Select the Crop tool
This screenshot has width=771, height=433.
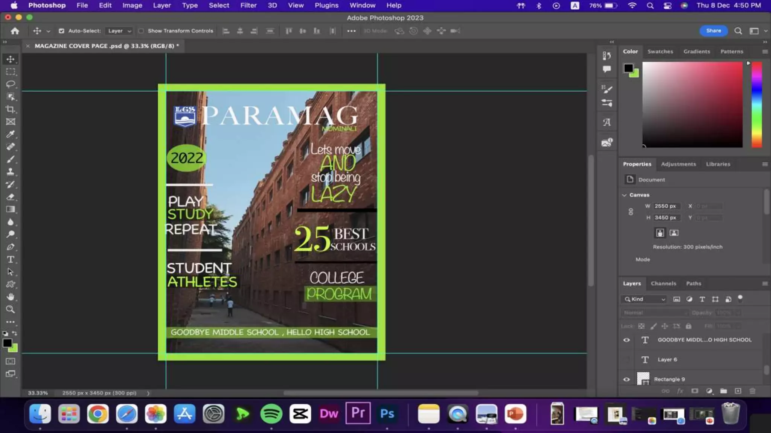[x=11, y=109]
